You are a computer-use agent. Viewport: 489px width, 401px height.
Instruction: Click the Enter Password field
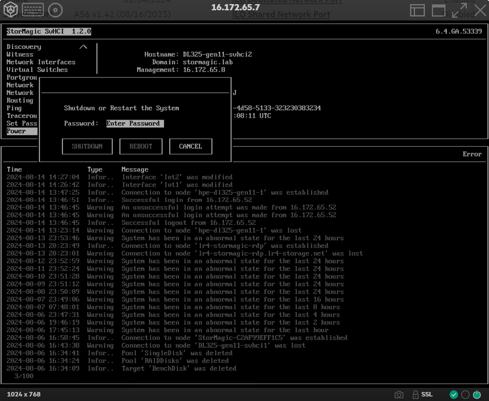[135, 123]
